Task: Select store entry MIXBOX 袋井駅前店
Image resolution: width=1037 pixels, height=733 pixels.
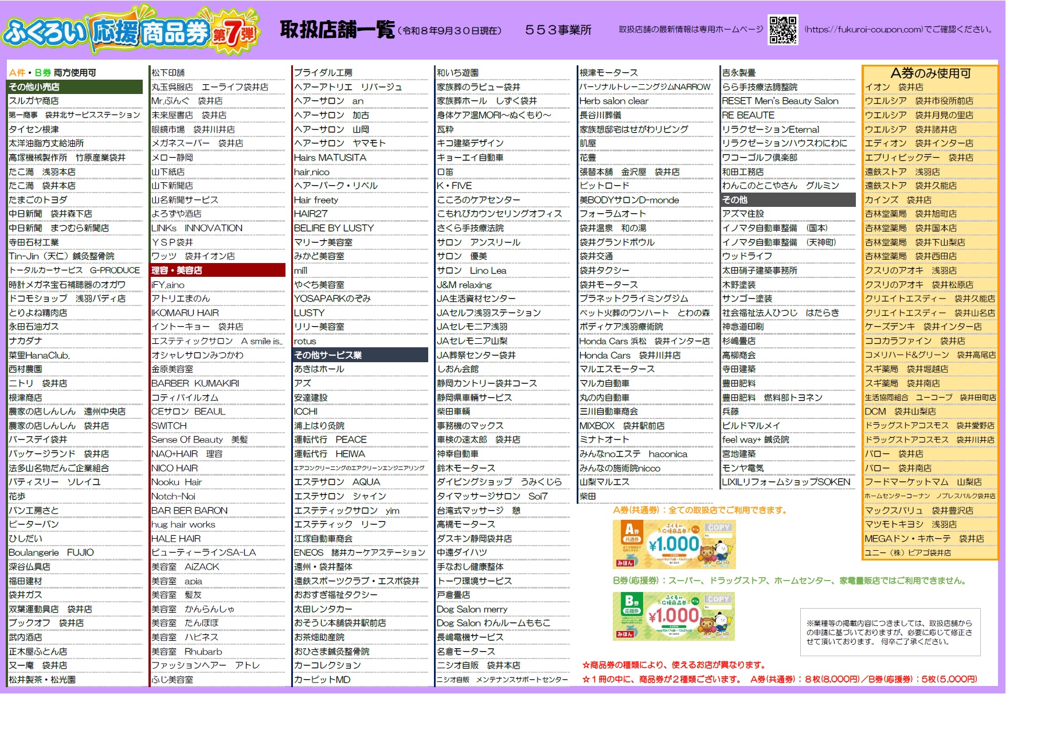Action: [622, 426]
